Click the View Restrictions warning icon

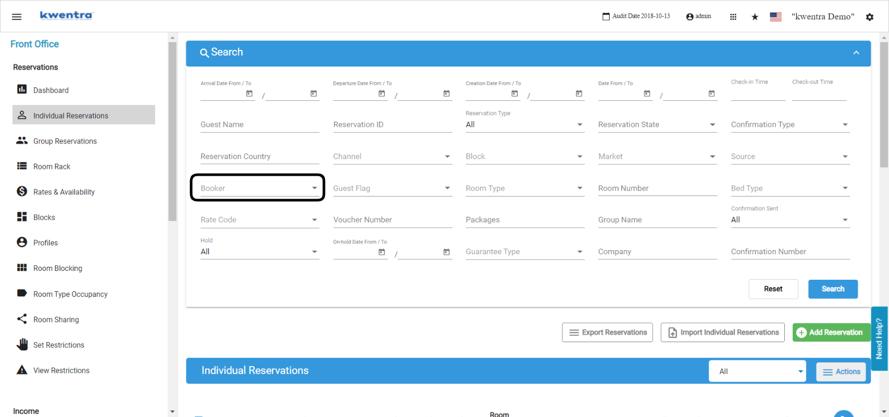pyautogui.click(x=22, y=370)
